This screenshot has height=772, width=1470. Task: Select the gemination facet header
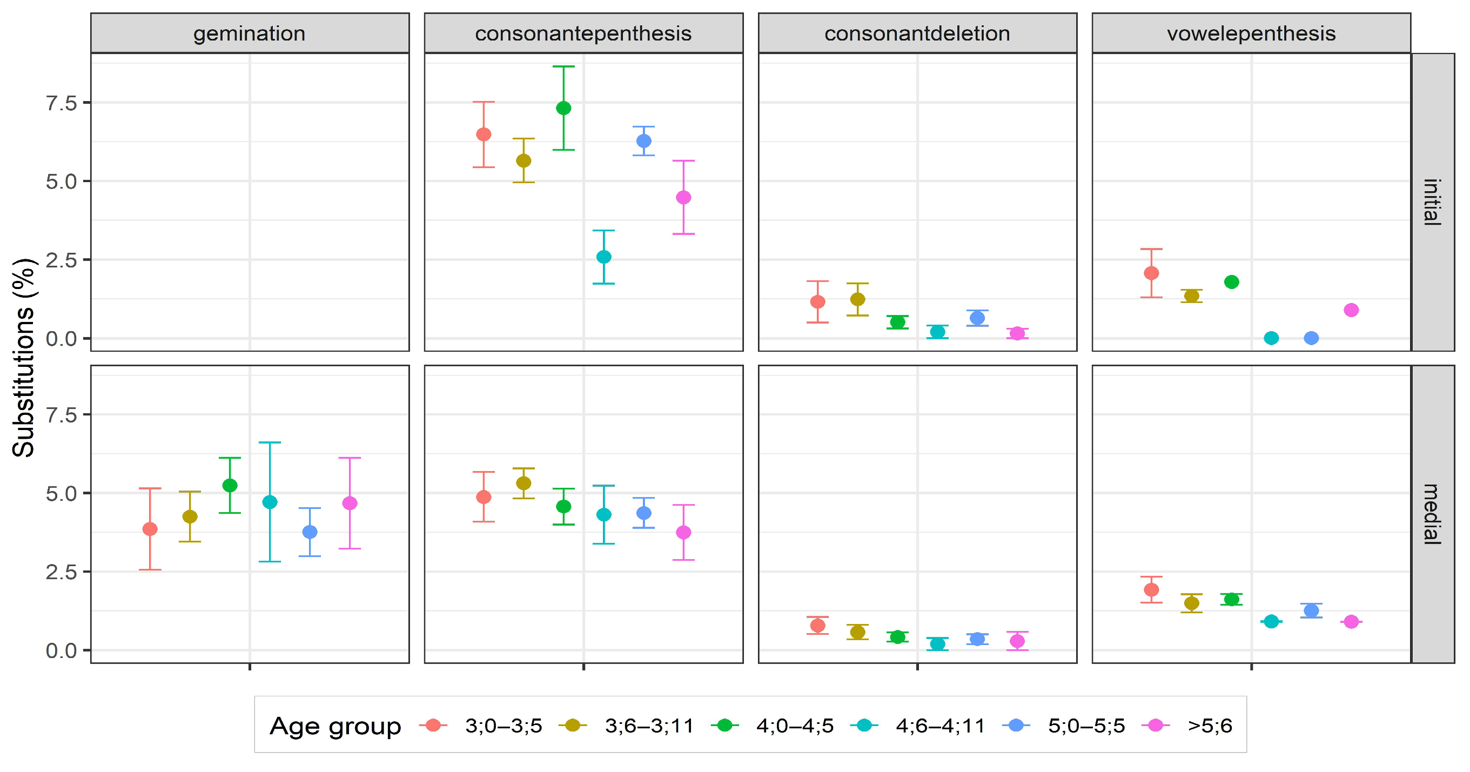point(250,33)
